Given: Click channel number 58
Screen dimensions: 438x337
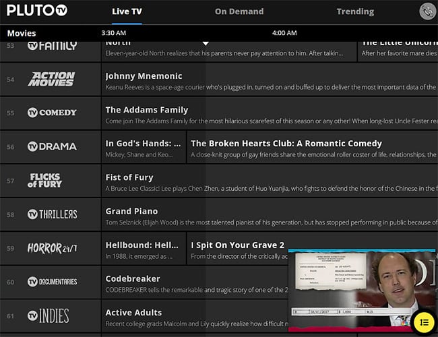Looking at the screenshot, I should pyautogui.click(x=10, y=214).
